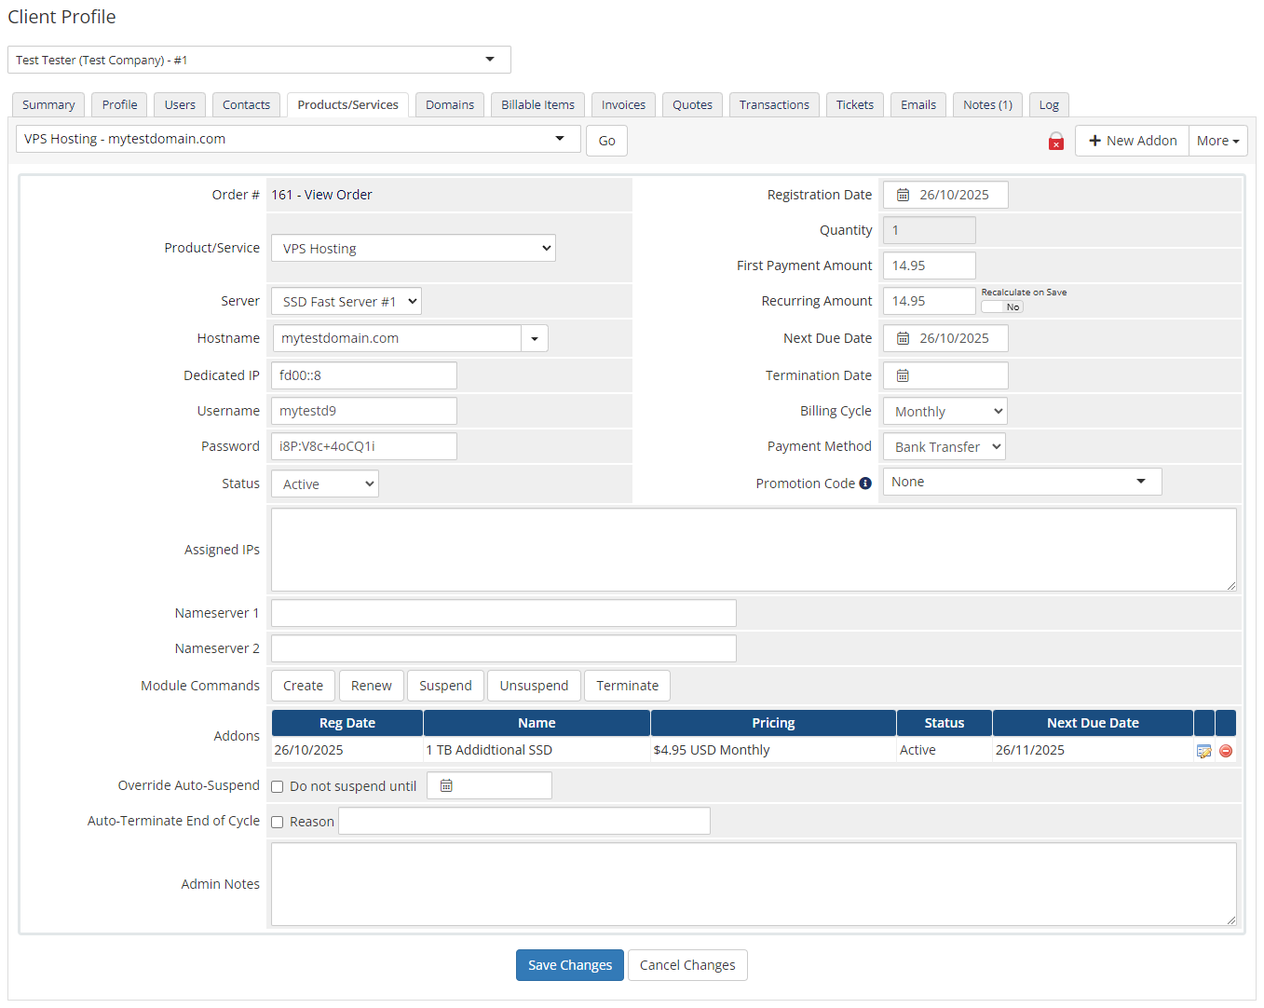Screen dimensions: 1264x1008
Task: Open the Tickets tab
Action: point(854,104)
